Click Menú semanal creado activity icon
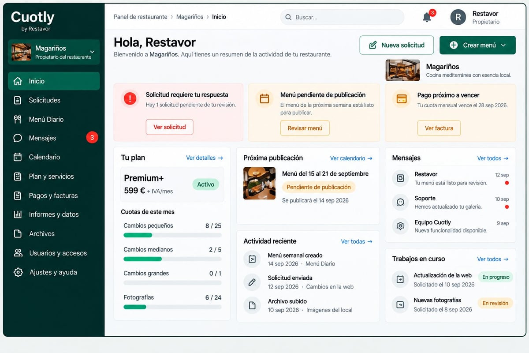The image size is (529, 353). [x=252, y=259]
